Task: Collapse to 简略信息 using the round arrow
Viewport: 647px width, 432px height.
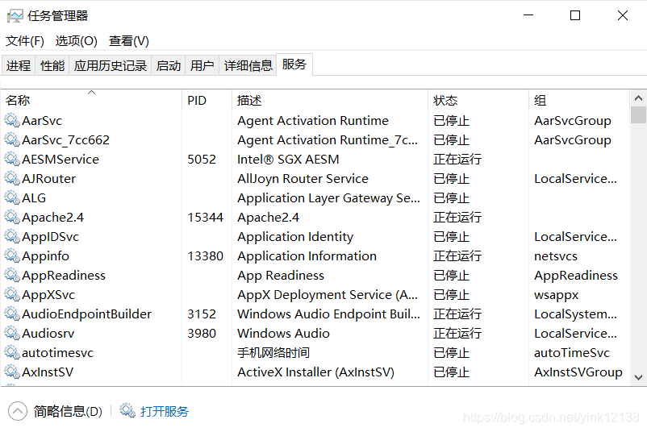Action: (x=18, y=411)
